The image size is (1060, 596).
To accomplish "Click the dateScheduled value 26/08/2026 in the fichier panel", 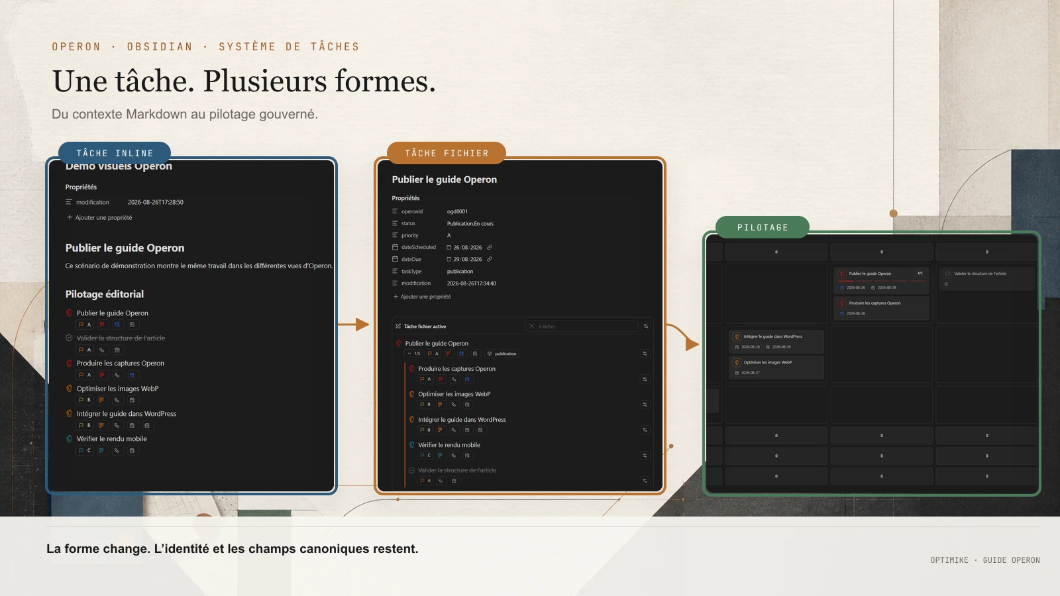I will point(468,248).
